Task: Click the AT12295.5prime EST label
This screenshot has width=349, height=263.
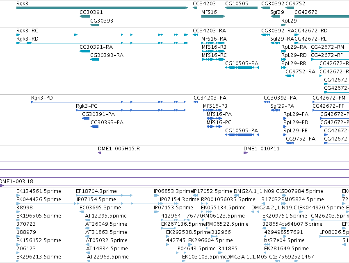Action: click(106, 216)
